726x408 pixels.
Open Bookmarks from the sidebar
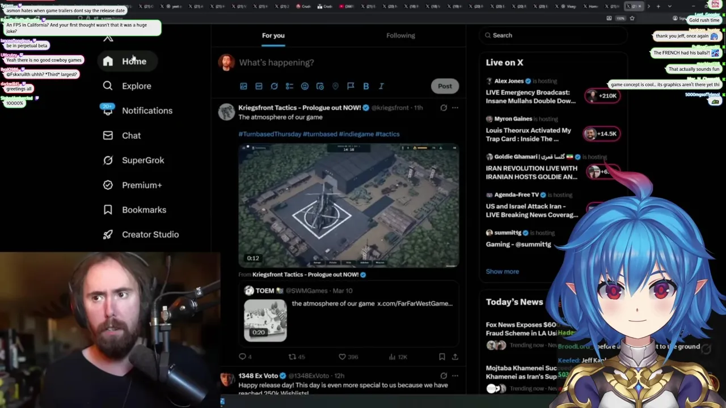click(135, 210)
